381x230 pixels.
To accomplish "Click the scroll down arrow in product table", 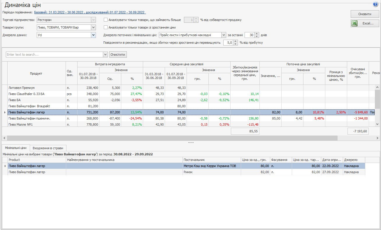I will [x=378, y=124].
